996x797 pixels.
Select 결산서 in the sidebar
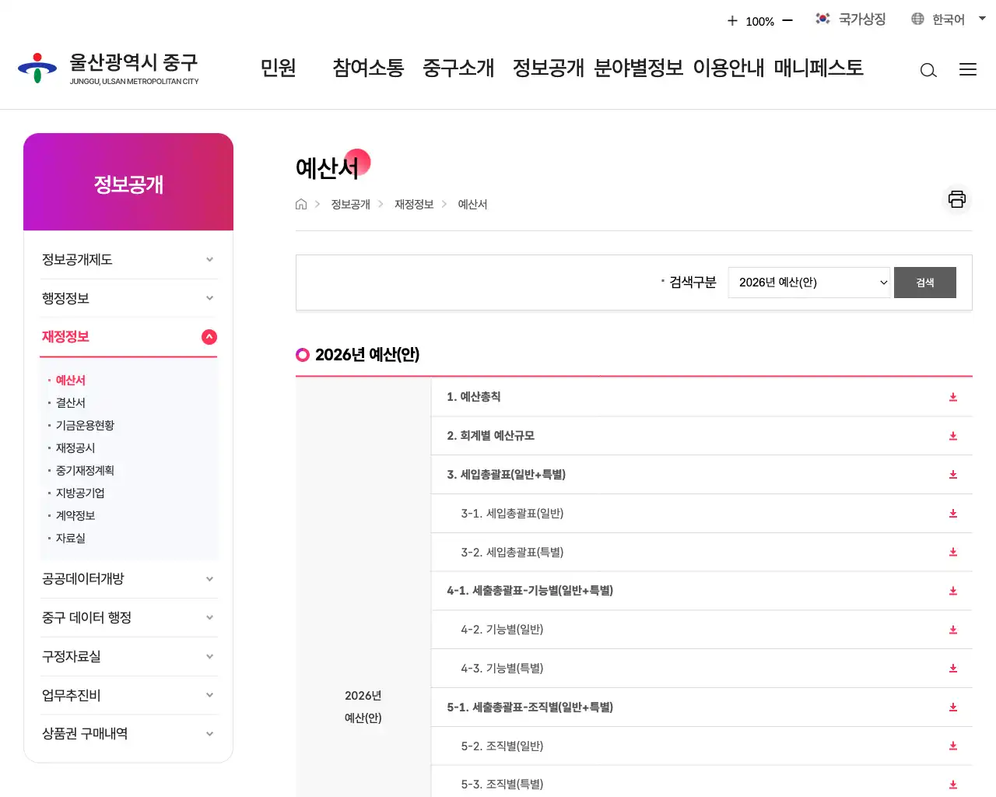tap(70, 402)
